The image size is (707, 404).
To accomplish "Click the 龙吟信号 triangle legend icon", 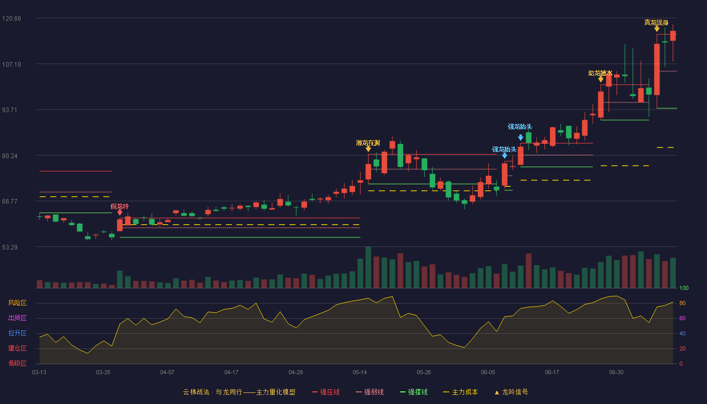I will [x=497, y=392].
